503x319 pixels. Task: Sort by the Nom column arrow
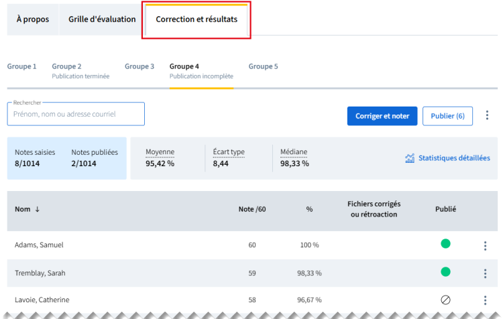tap(38, 209)
